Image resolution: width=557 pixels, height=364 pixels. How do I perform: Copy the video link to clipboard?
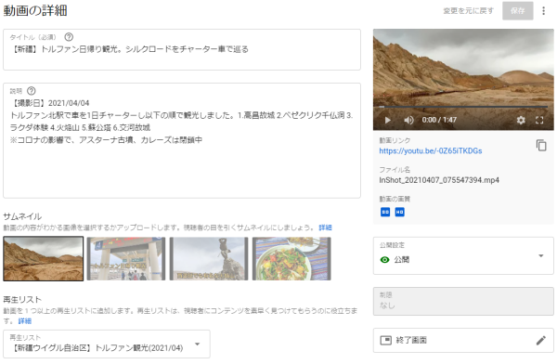[541, 146]
